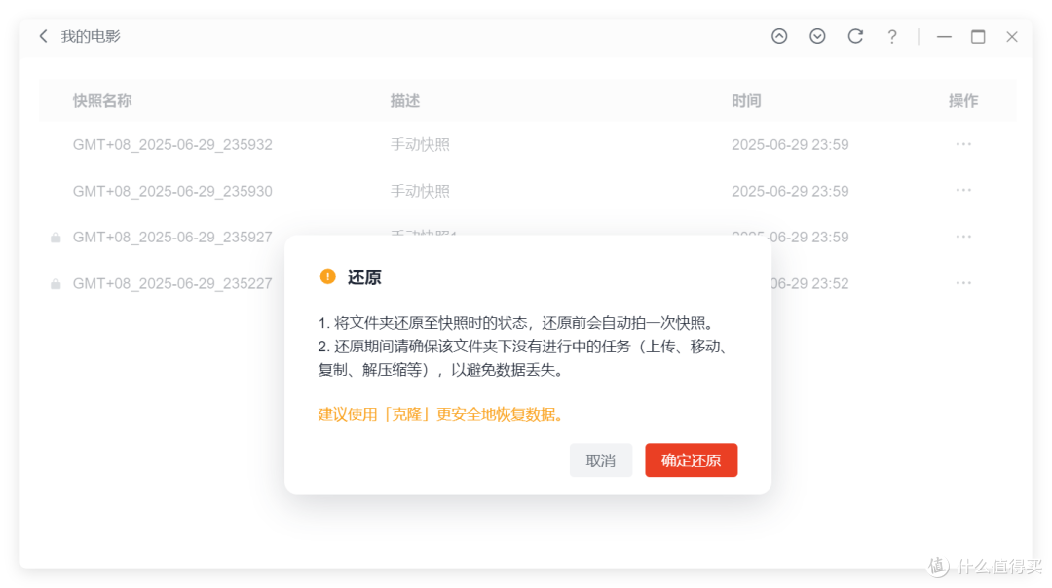Select snapshot GMT+08_2025-06-29_235927
Image resolution: width=1052 pixels, height=588 pixels.
[172, 238]
